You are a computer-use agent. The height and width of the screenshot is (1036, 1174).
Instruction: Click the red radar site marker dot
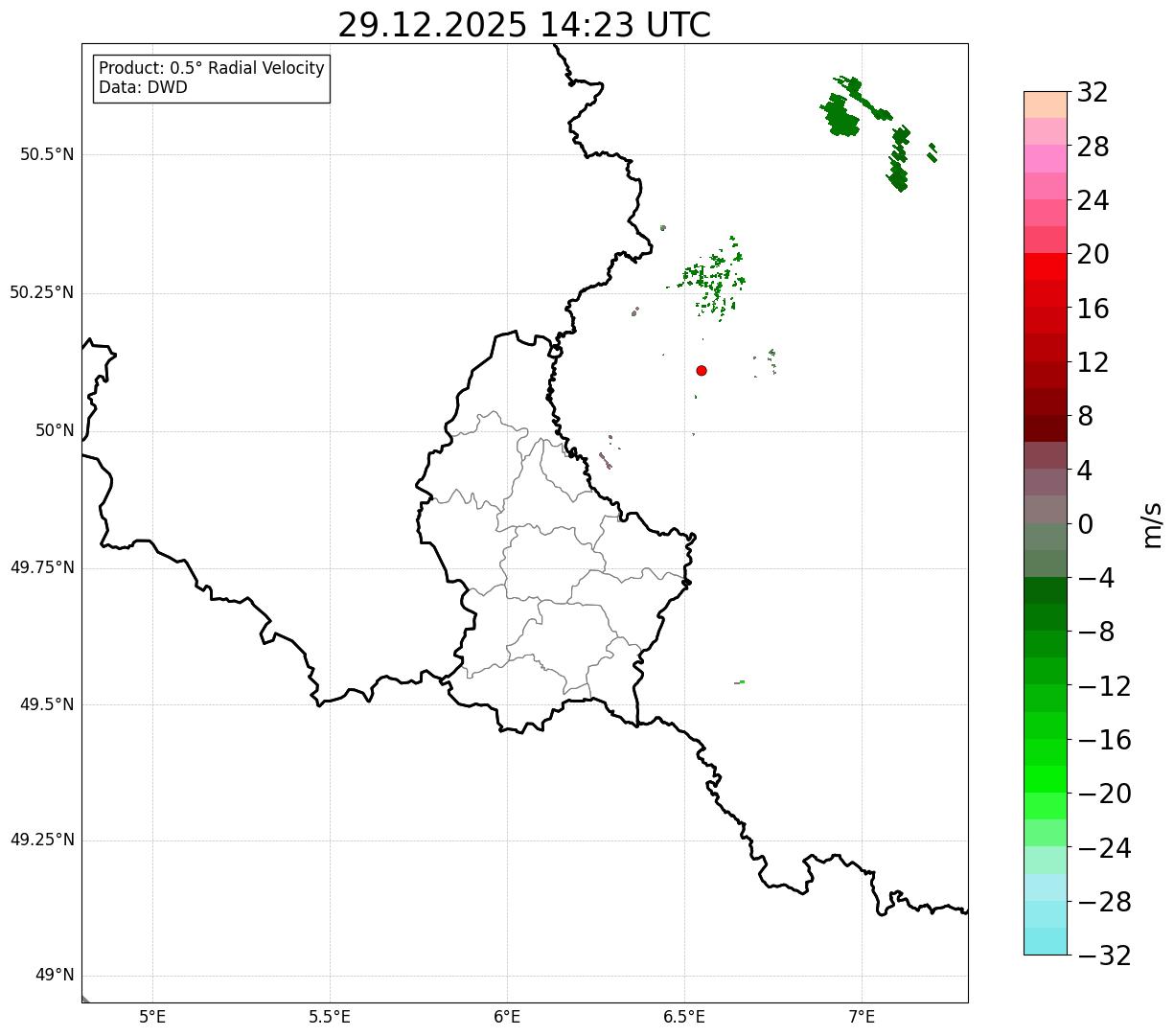pos(702,370)
